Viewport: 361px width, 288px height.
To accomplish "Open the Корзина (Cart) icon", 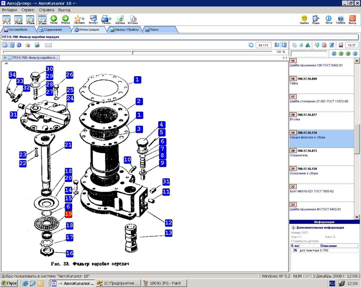I will pyautogui.click(x=120, y=19).
